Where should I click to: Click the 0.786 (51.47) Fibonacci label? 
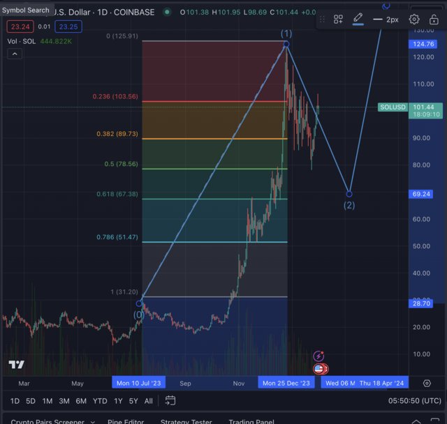(x=117, y=237)
